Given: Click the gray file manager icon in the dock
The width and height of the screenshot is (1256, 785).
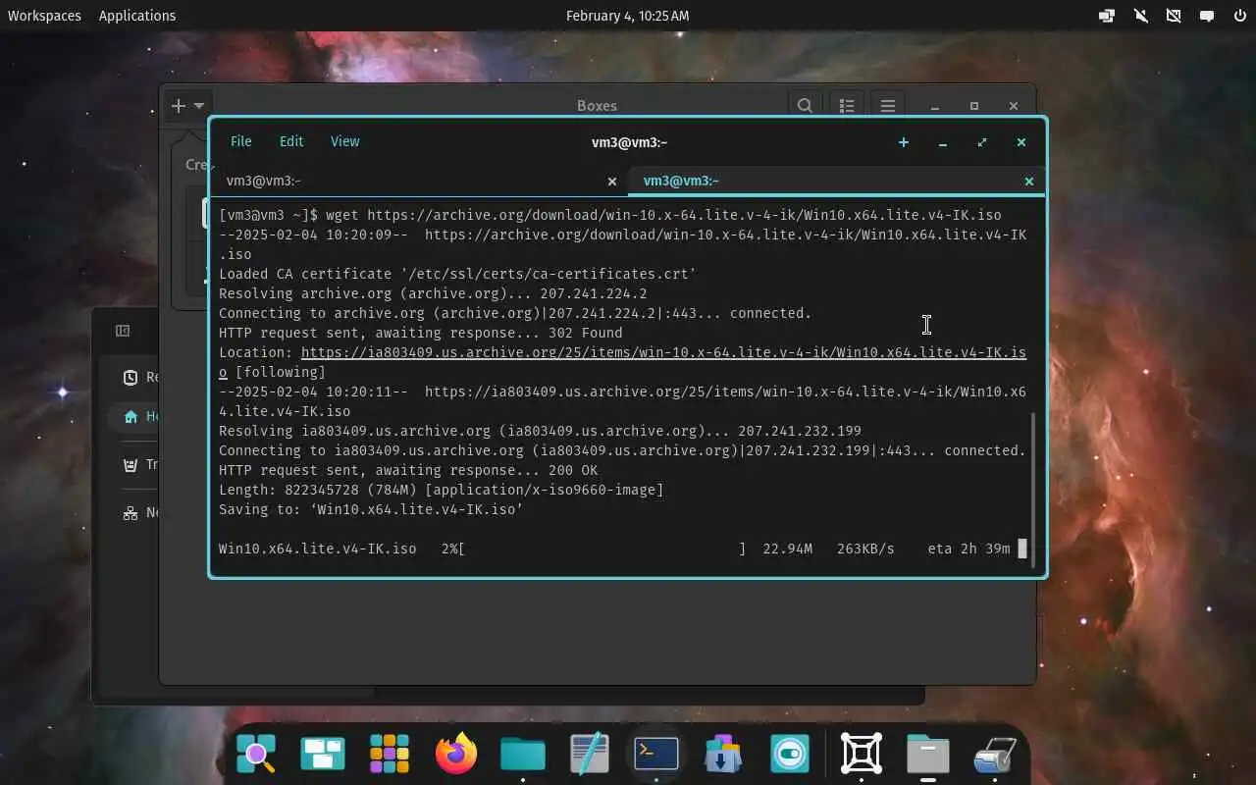Looking at the screenshot, I should pyautogui.click(x=928, y=754).
